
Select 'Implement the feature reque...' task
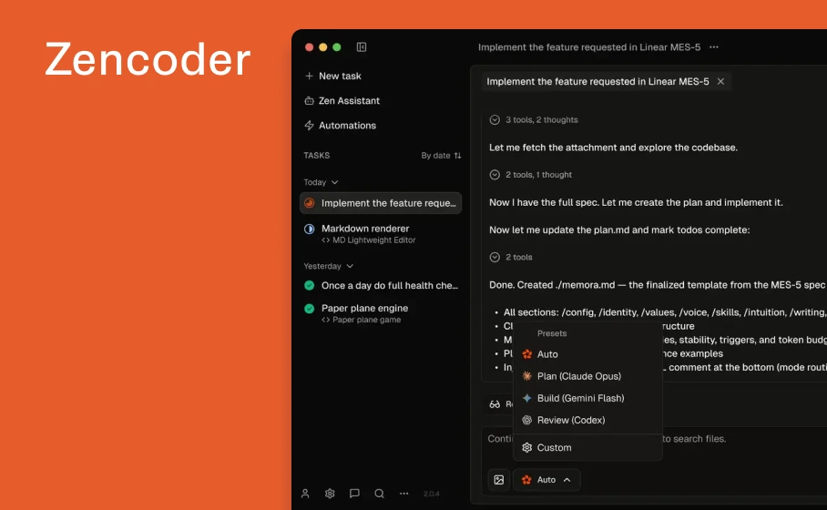coord(381,203)
